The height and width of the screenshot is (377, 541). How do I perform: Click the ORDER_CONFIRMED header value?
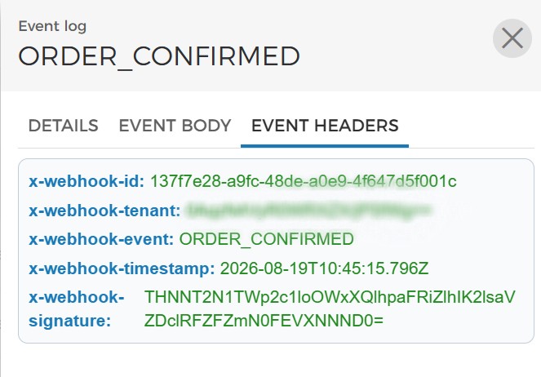266,239
